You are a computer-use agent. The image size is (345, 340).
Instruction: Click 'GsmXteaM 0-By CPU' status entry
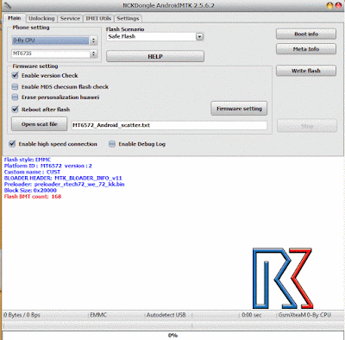pos(304,315)
